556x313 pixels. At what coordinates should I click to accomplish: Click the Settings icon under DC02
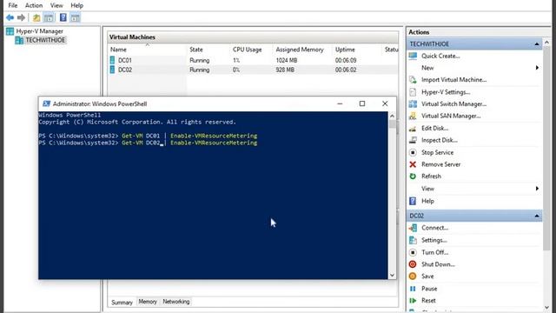[x=413, y=240]
